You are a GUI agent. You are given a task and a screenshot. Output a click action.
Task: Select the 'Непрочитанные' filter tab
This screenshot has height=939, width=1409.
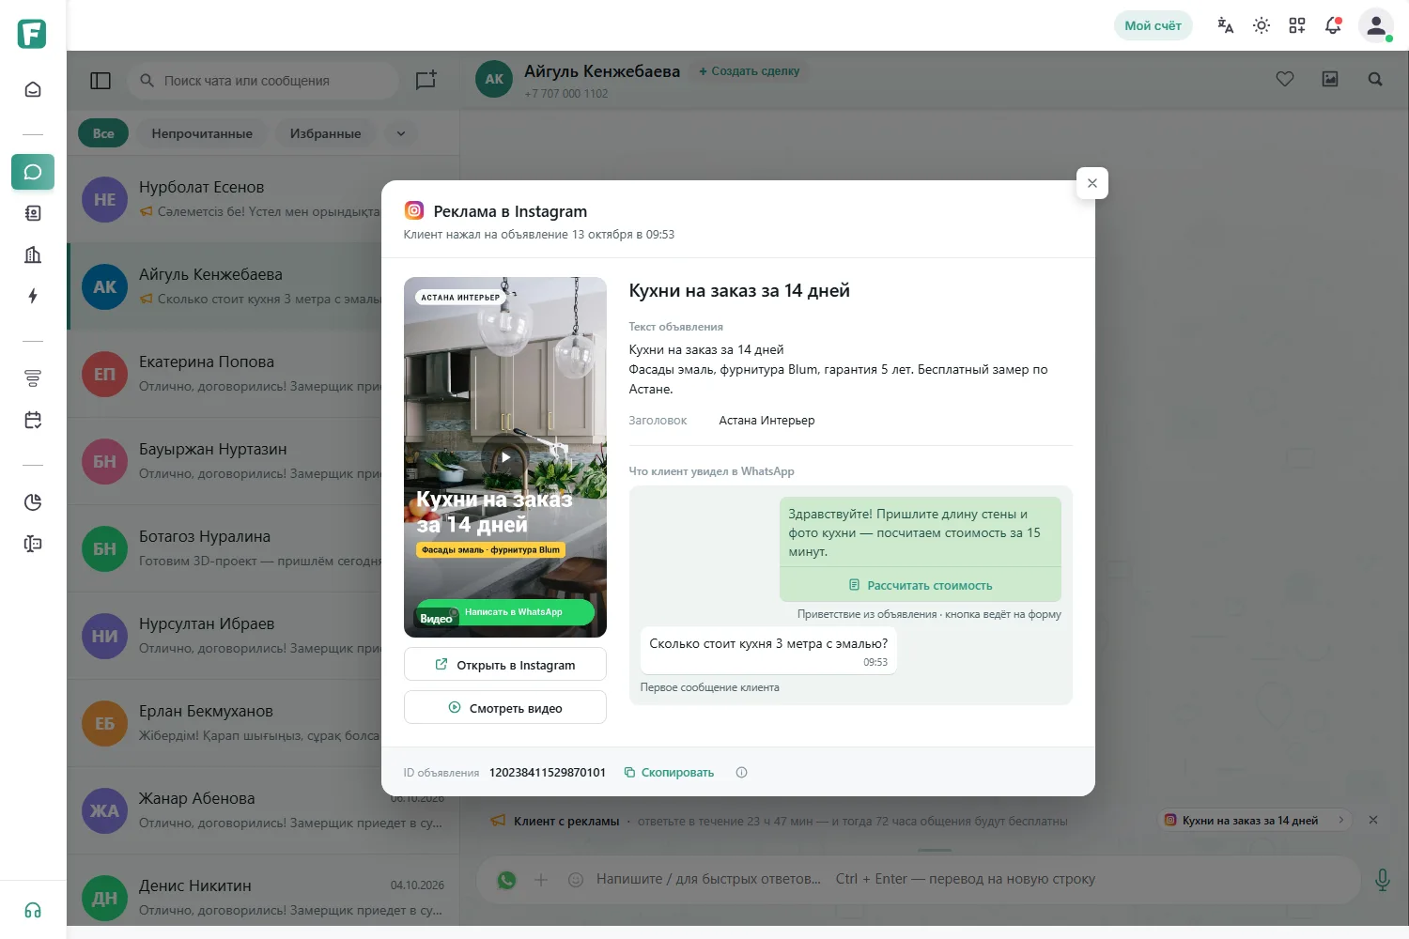coord(202,133)
